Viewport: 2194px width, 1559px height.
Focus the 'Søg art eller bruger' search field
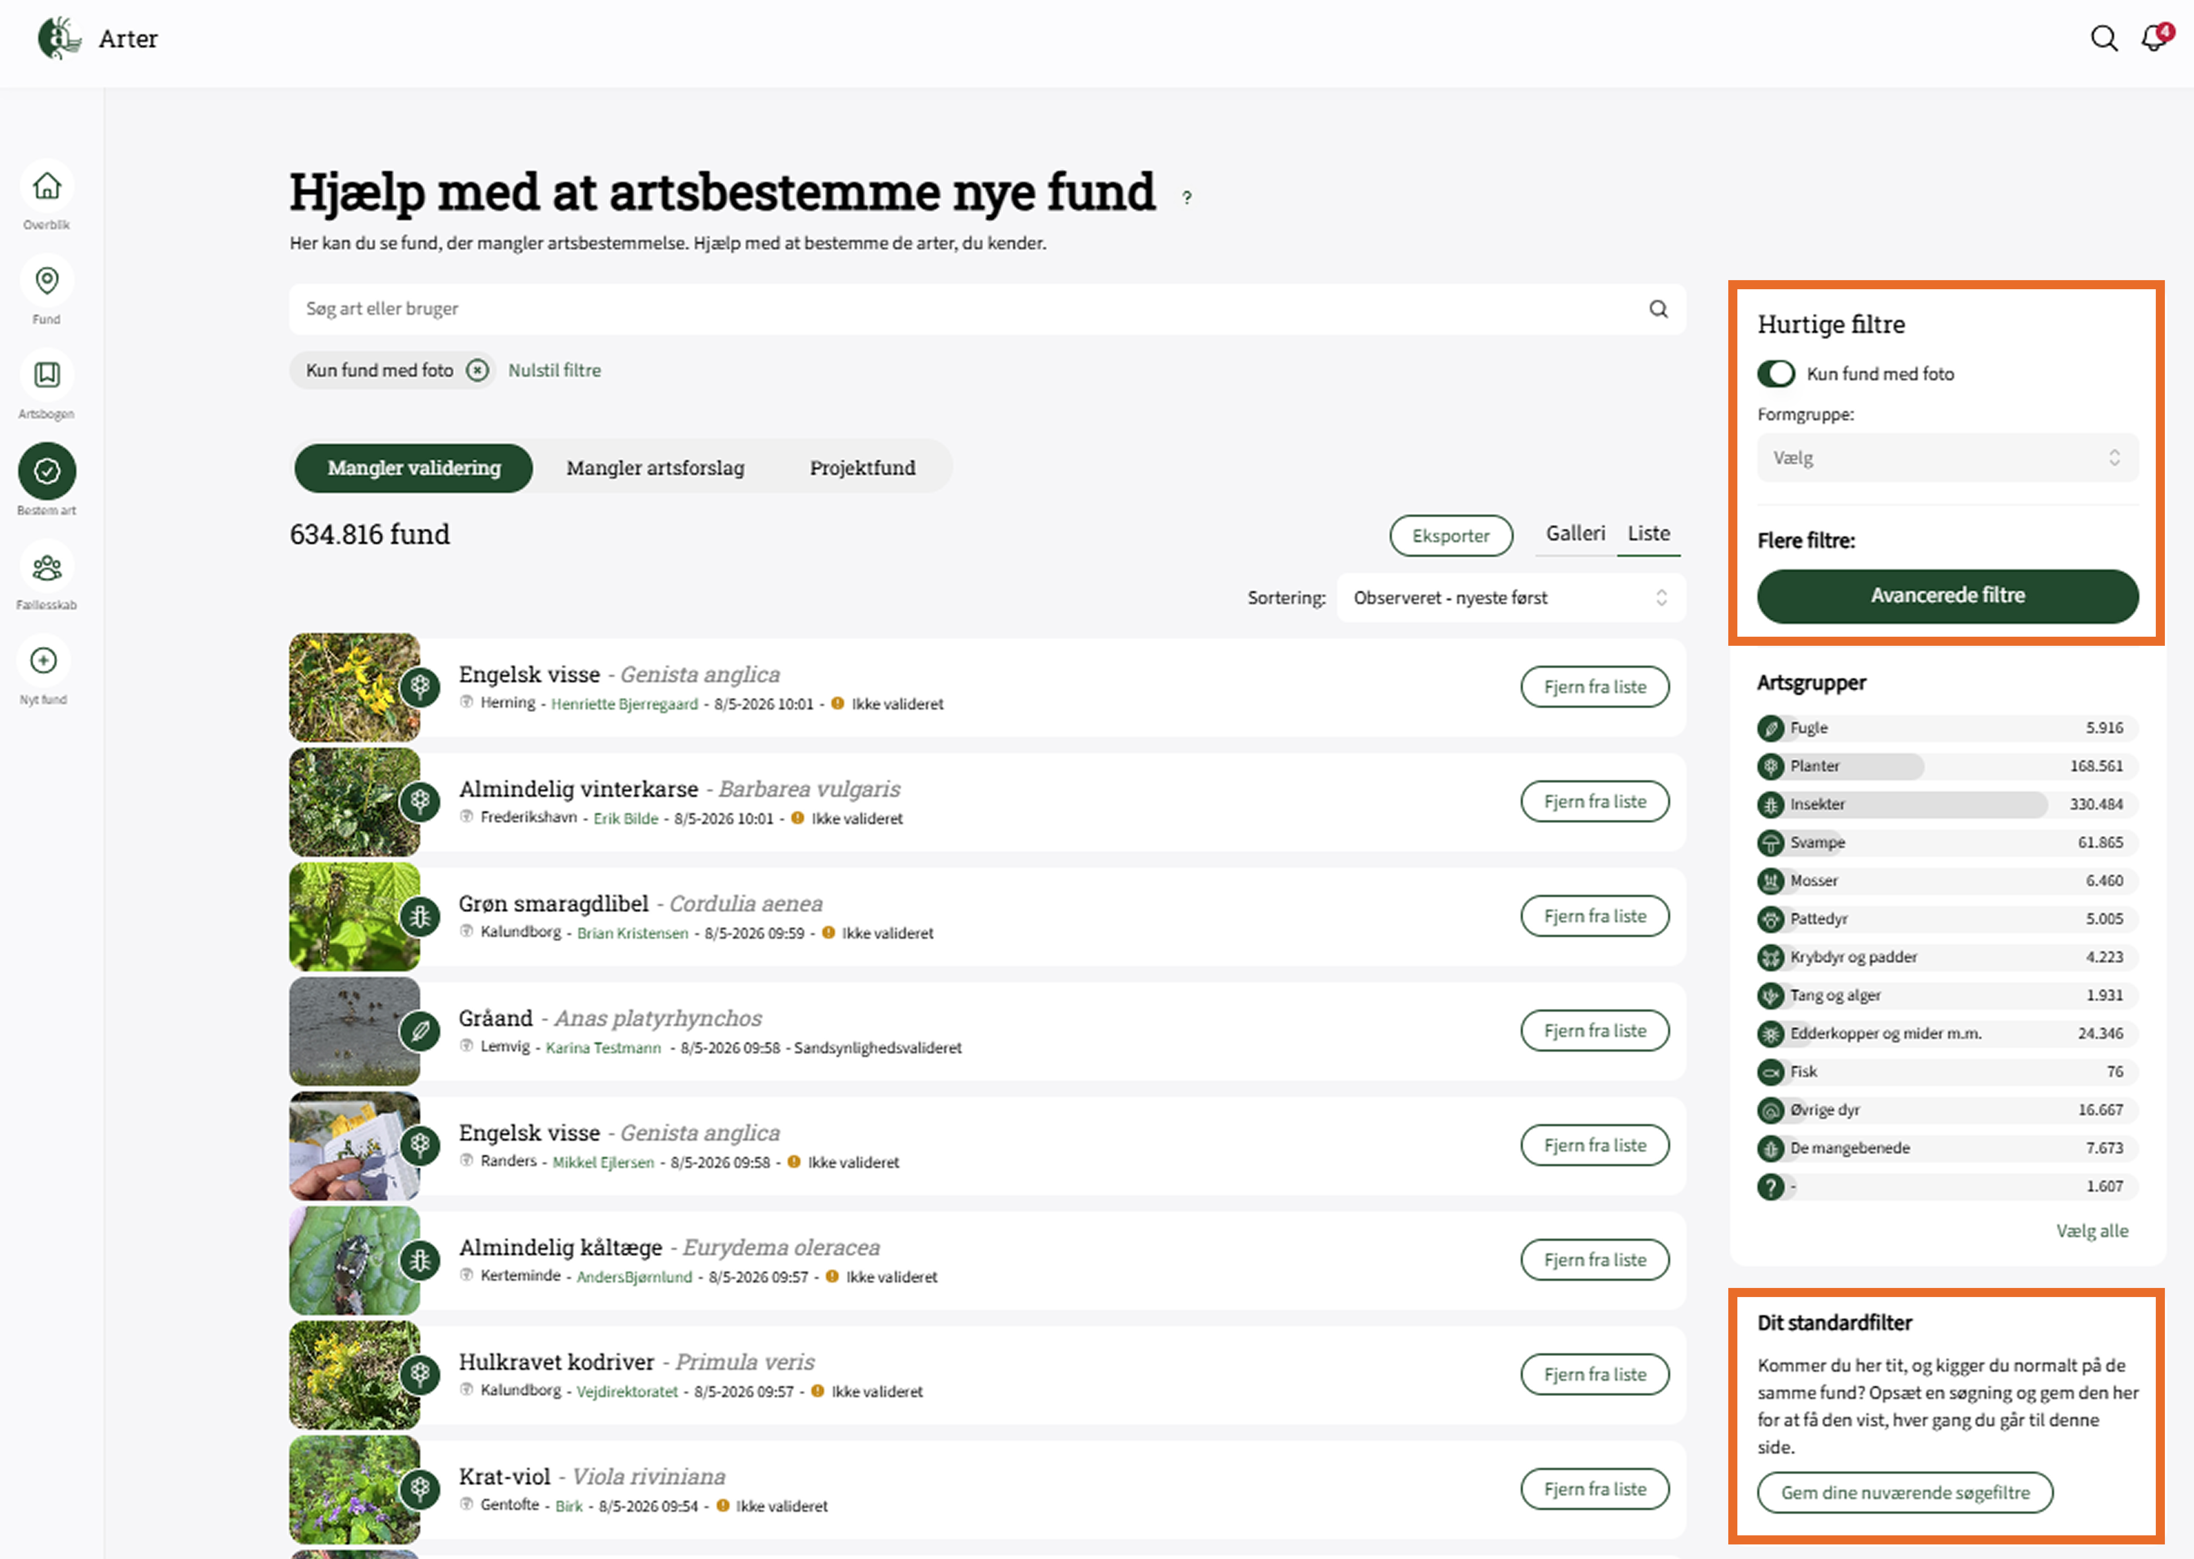987,309
